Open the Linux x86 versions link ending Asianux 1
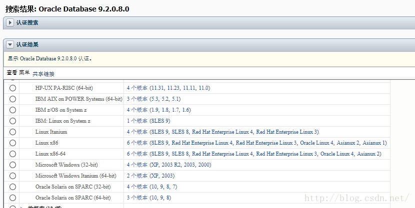This screenshot has width=415, height=208. [256, 143]
